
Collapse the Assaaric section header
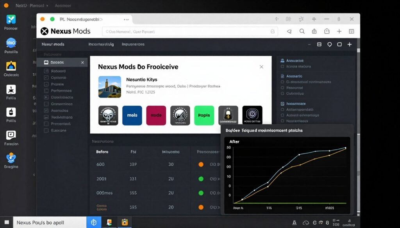click(x=291, y=76)
